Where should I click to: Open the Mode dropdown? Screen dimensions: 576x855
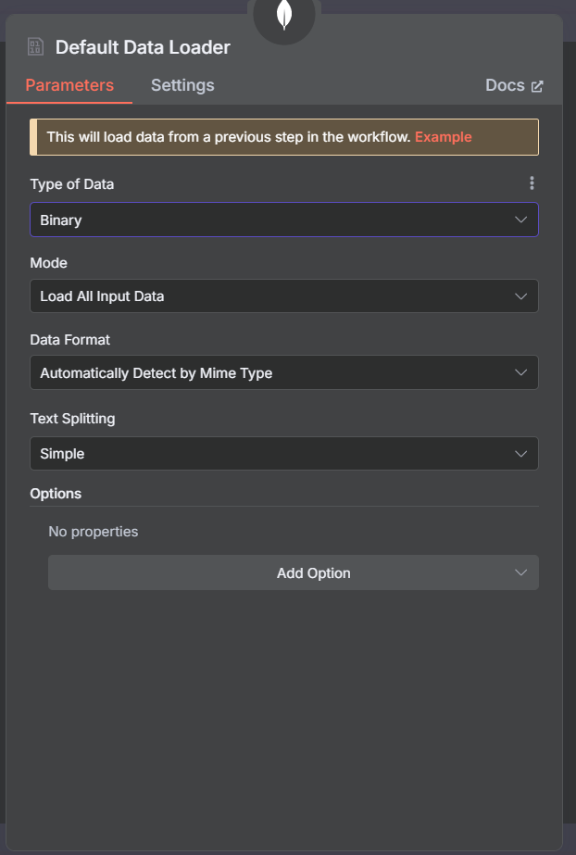[284, 296]
